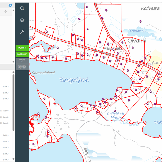Click the green RAJAPYYKIT button
This screenshot has width=162, height=162.
[22, 54]
